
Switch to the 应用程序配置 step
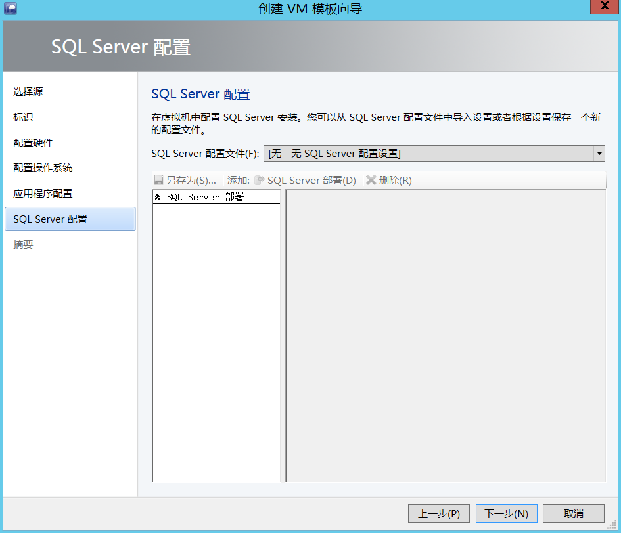[x=43, y=194]
